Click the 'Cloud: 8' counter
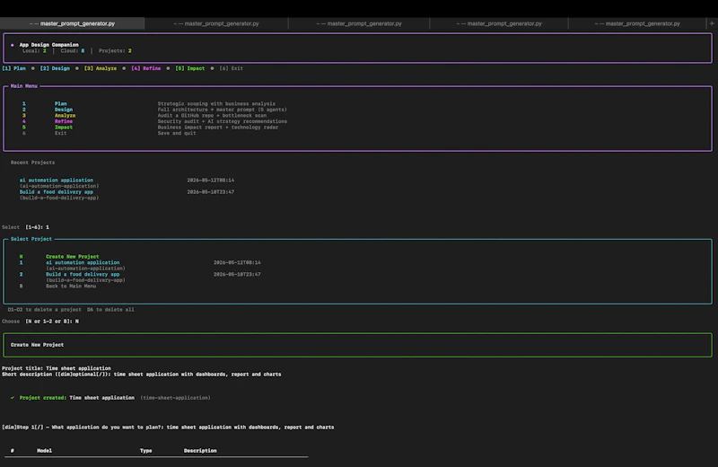The height and width of the screenshot is (467, 718). click(x=73, y=51)
